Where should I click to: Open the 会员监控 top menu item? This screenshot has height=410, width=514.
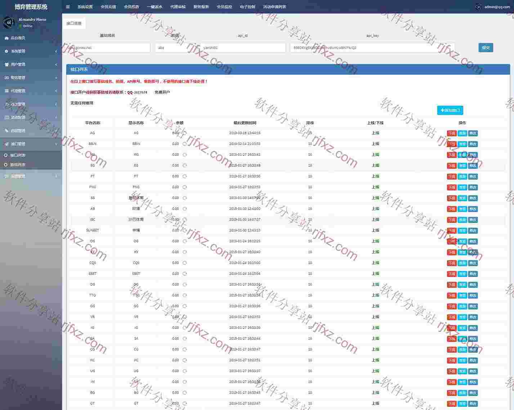tap(224, 7)
